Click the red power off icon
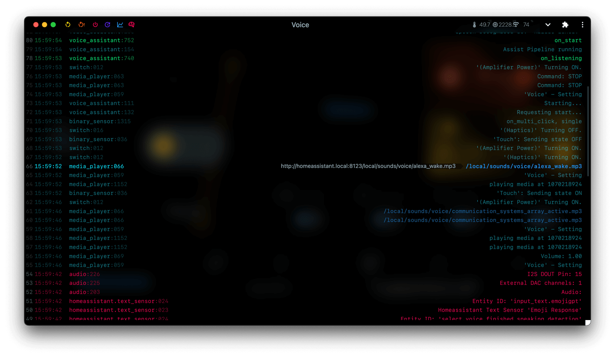 tap(95, 25)
